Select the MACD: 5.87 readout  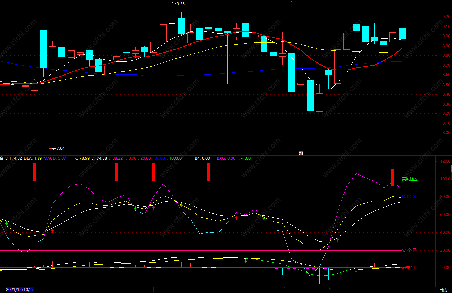[55, 158]
